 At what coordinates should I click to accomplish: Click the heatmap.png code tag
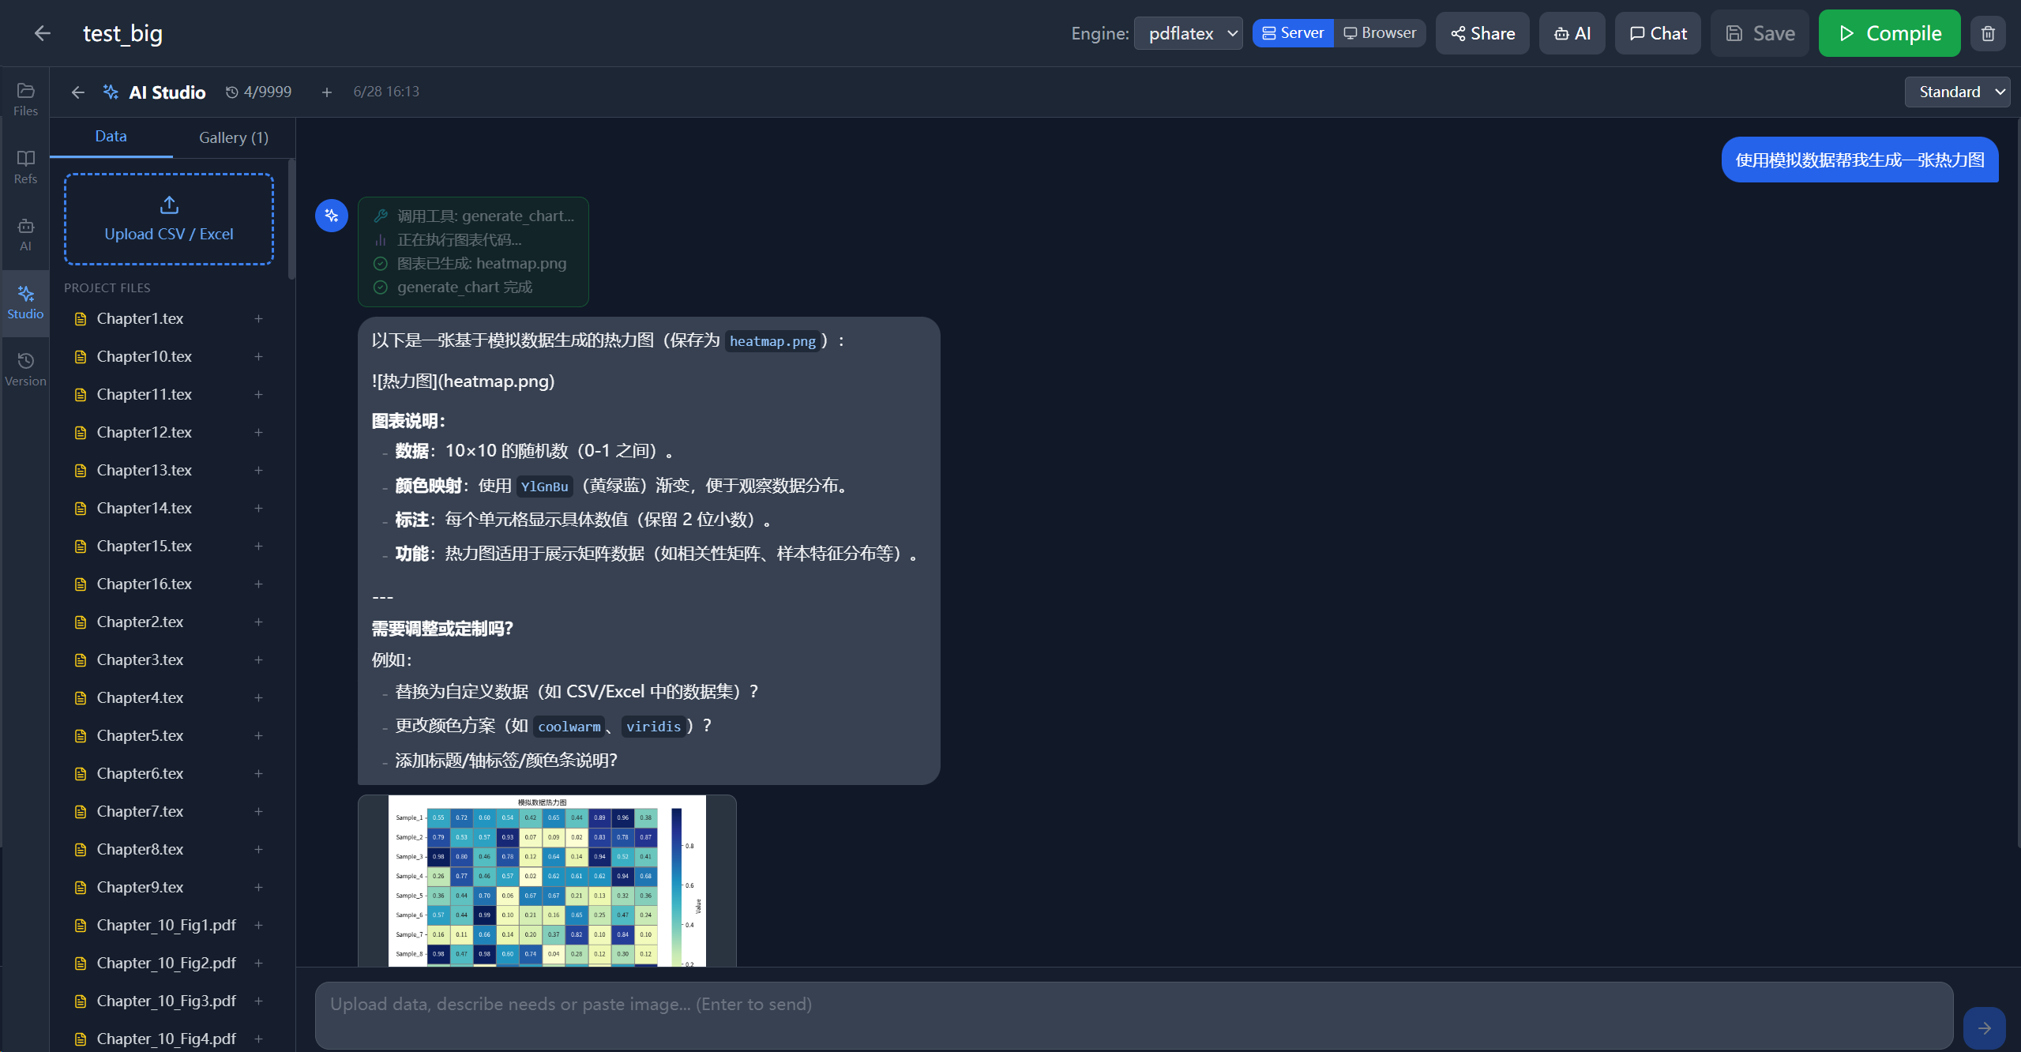[772, 341]
